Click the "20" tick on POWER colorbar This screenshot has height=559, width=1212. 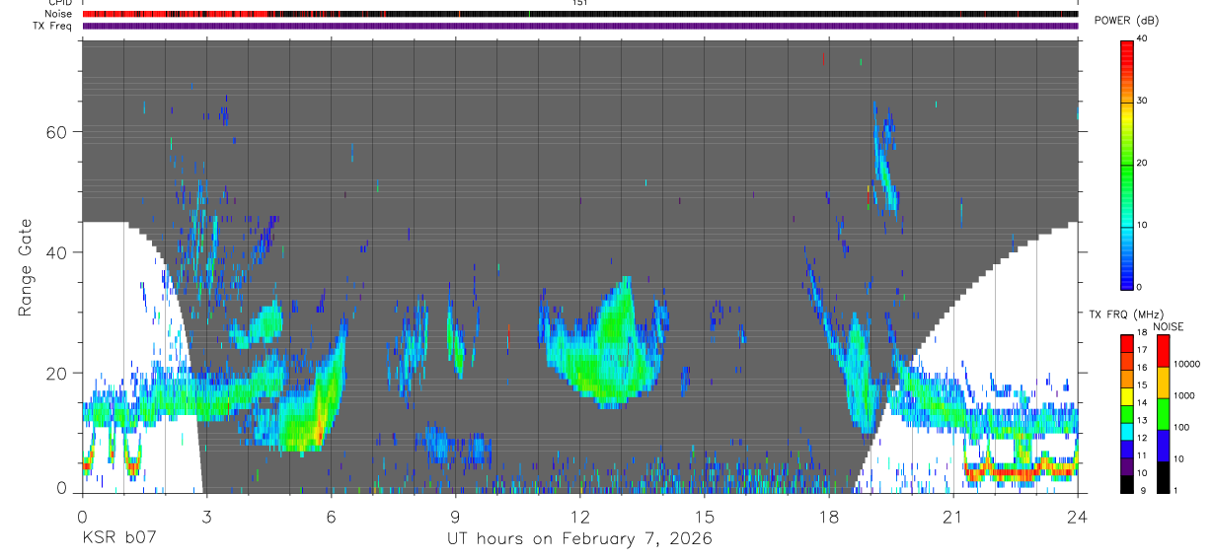pos(1142,163)
